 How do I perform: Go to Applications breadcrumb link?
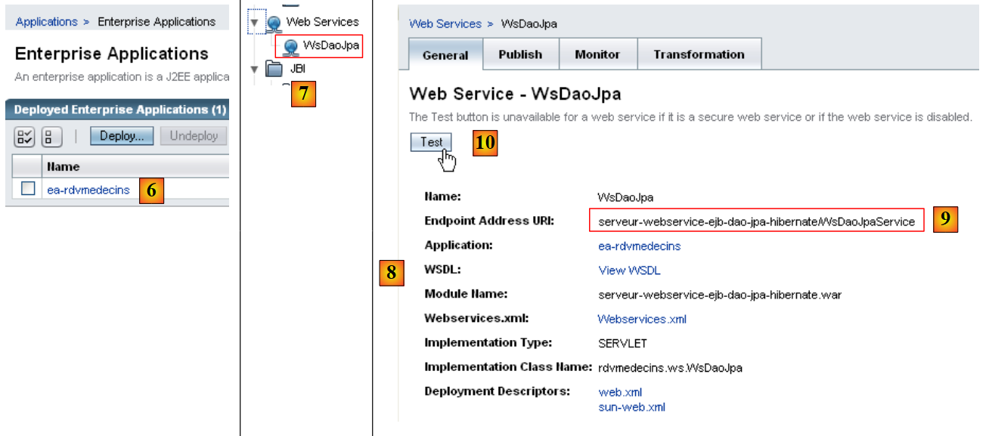click(x=46, y=22)
